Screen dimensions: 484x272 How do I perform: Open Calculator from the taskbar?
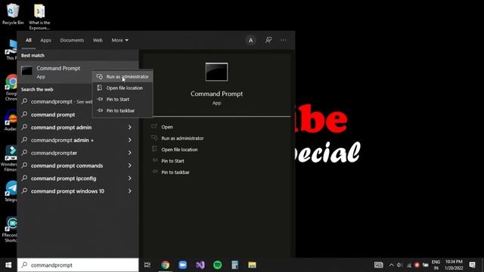(235, 265)
